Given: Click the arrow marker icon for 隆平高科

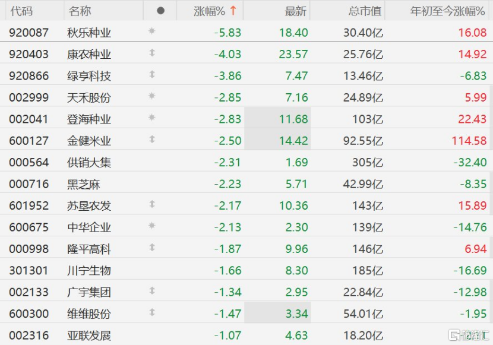Looking at the screenshot, I should [152, 248].
